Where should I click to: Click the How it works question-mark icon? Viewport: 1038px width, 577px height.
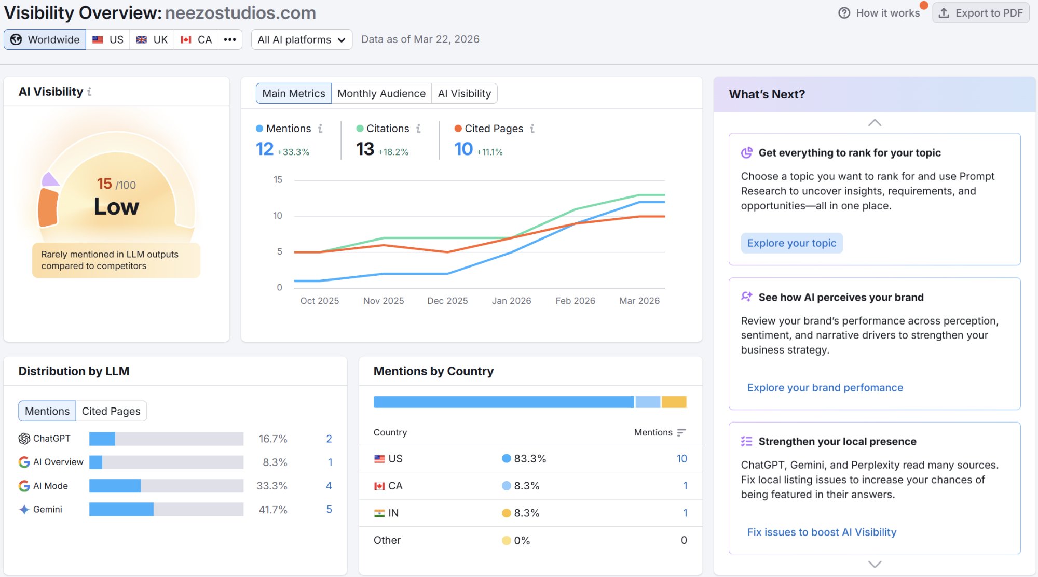[x=844, y=13]
